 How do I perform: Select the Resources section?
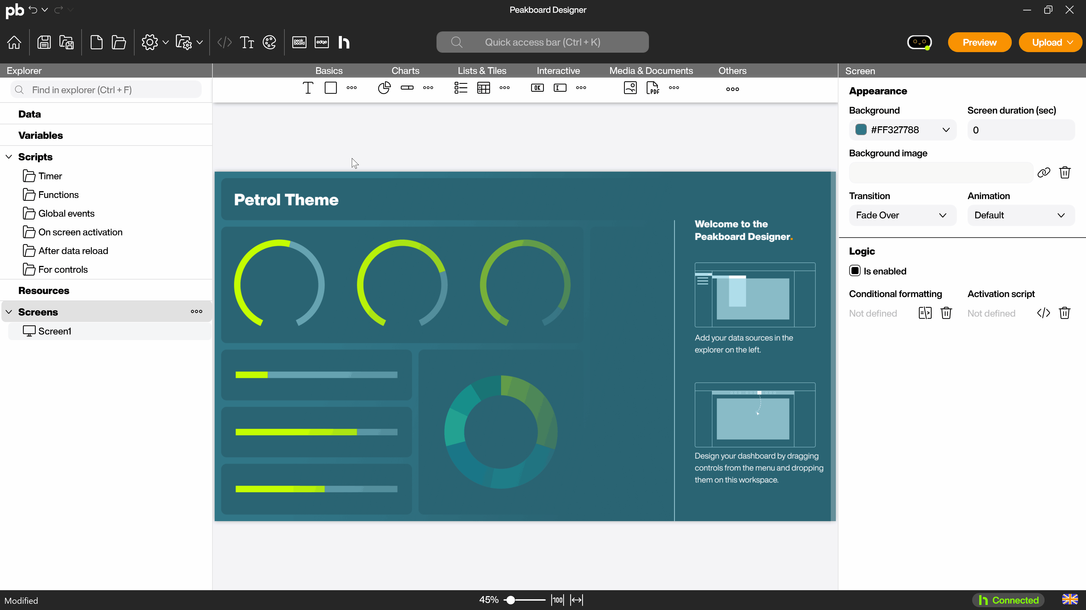pos(44,291)
